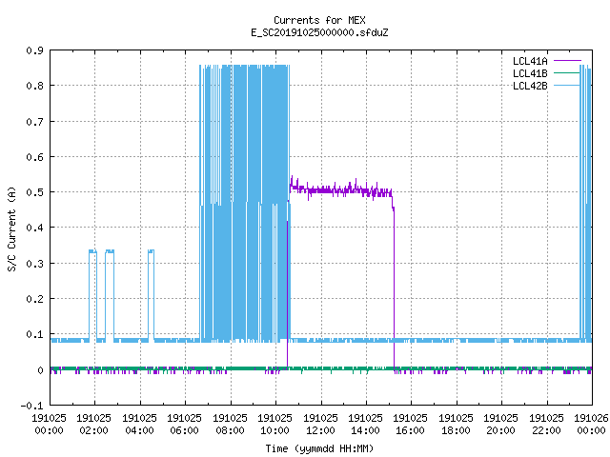Click the first blue LCL42B pulse near 02:00
This screenshot has height=457, width=610.
(x=92, y=295)
